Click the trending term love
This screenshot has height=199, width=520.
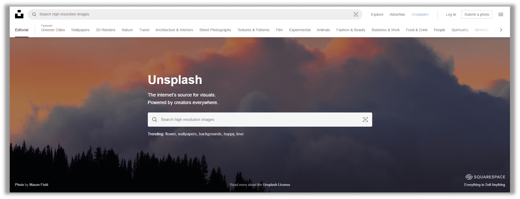pyautogui.click(x=240, y=134)
